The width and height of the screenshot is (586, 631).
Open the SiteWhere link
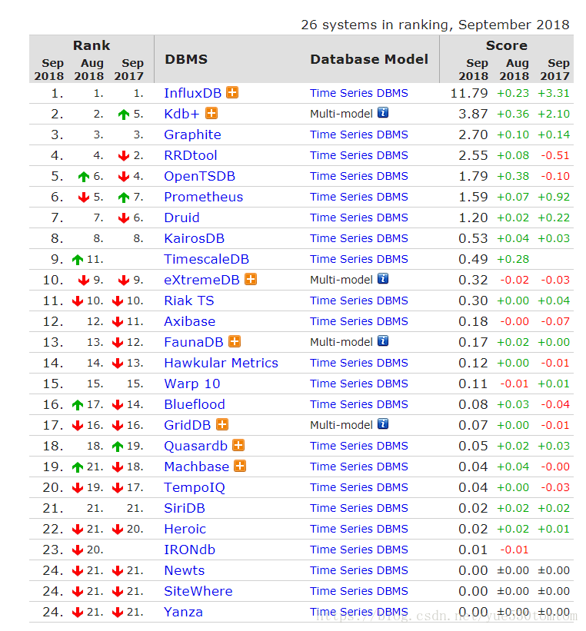tap(198, 591)
